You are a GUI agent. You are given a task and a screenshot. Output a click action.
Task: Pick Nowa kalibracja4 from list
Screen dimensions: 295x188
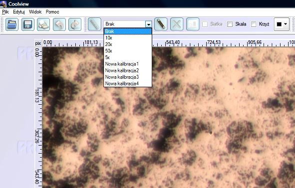128,83
